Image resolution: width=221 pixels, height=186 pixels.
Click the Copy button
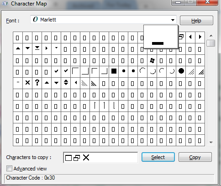pyautogui.click(x=195, y=157)
